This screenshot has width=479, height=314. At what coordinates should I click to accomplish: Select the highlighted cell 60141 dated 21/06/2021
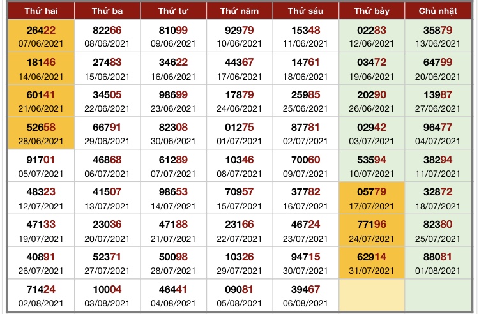[40, 101]
